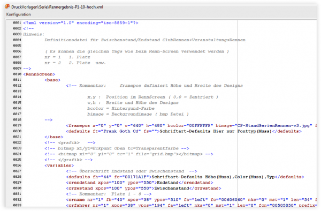Open the Konfiguration menu
321x211 pixels.
pyautogui.click(x=18, y=14)
